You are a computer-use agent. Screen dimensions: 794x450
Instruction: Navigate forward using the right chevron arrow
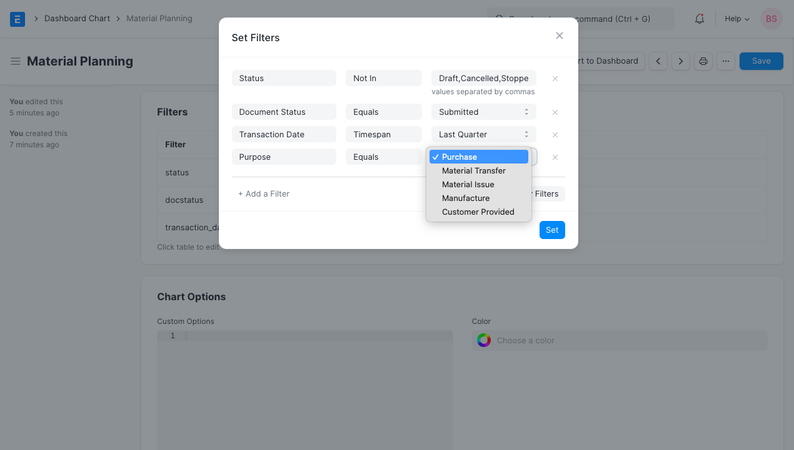[x=680, y=61]
